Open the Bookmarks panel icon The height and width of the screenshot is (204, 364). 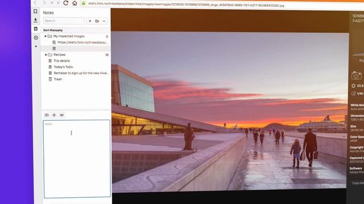coord(35,11)
